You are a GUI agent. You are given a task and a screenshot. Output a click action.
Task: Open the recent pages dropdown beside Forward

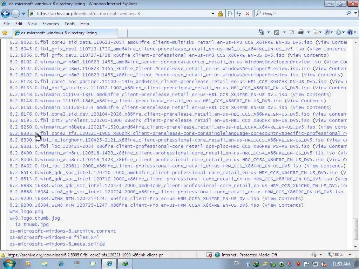23,14
